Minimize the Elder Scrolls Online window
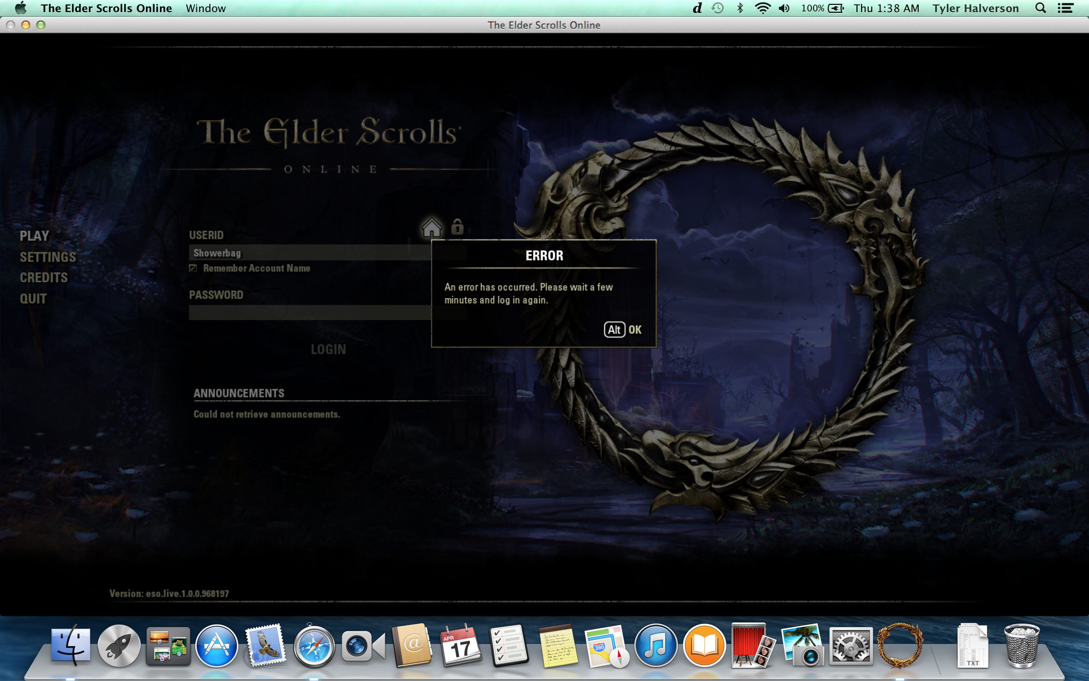Screen dimensions: 1089x681 [x=26, y=25]
